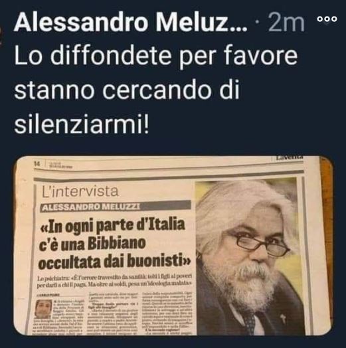Image resolution: width=346 pixels, height=348 pixels.
Task: Click the 2m tweet timestamp
Action: (286, 23)
